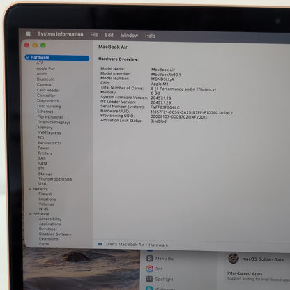
Task: Select Accessibility under Software
Action: (50, 219)
